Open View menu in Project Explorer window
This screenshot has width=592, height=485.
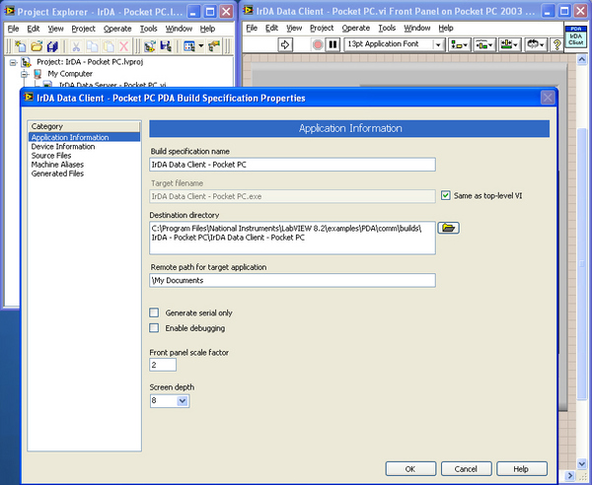55,29
